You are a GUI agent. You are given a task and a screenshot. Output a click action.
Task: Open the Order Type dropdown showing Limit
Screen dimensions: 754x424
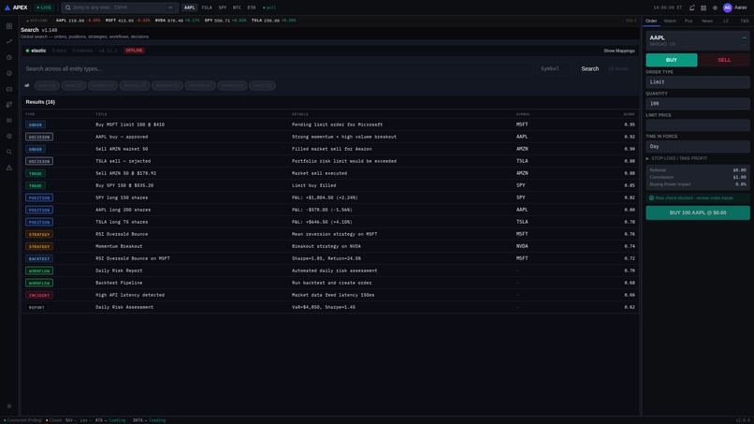pos(698,81)
